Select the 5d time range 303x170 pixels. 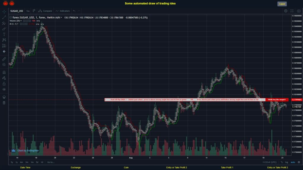(x=37, y=162)
